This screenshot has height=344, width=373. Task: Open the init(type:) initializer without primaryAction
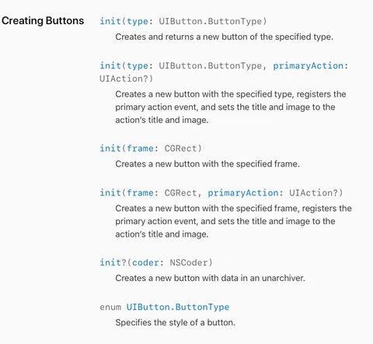[183, 21]
